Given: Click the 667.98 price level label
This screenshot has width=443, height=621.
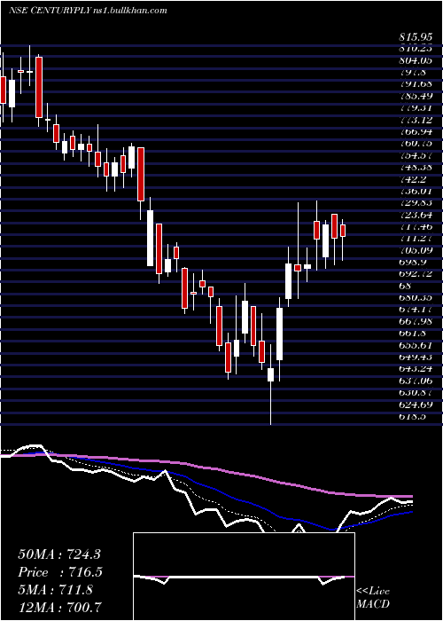Looking at the screenshot, I should coord(416,321).
